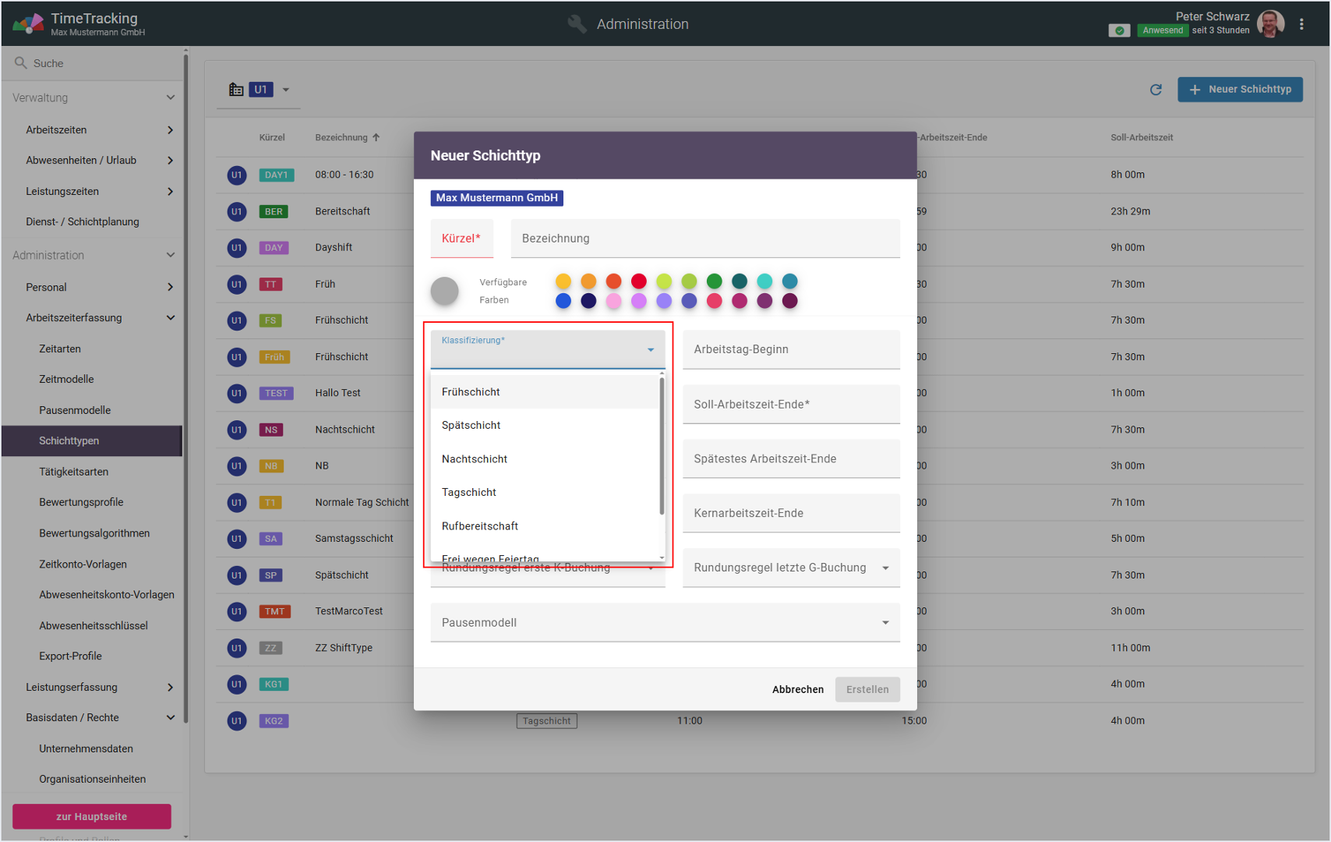1331x842 pixels.
Task: Collapse the Arbeitszeiterfassung sidebar section
Action: (x=170, y=318)
